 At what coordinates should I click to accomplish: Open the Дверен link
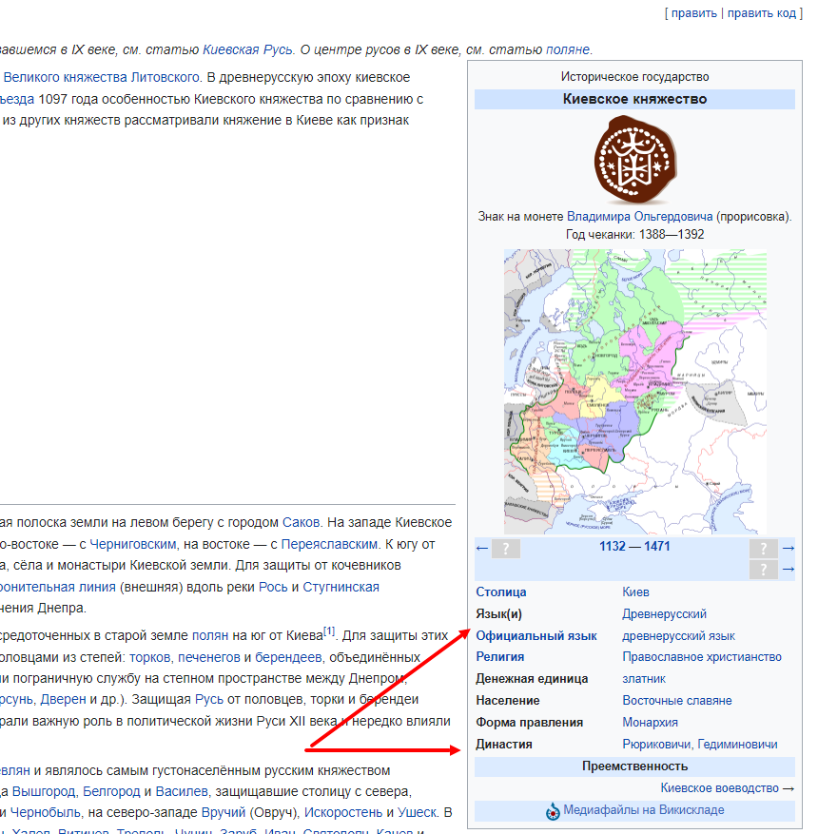click(63, 699)
